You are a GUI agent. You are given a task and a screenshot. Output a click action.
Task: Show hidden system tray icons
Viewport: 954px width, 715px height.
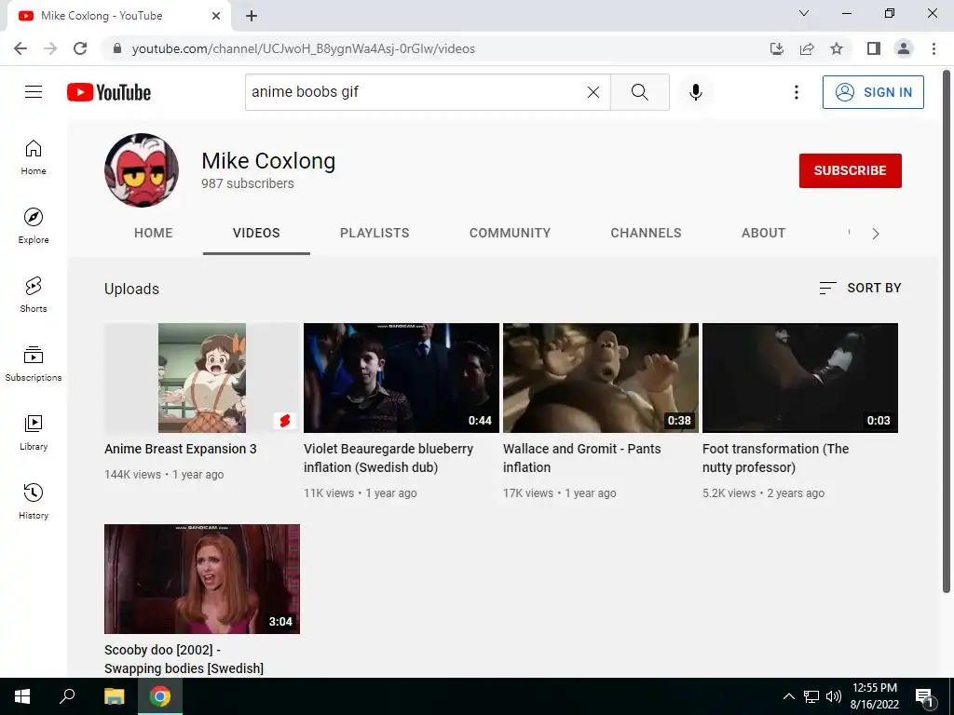(788, 696)
